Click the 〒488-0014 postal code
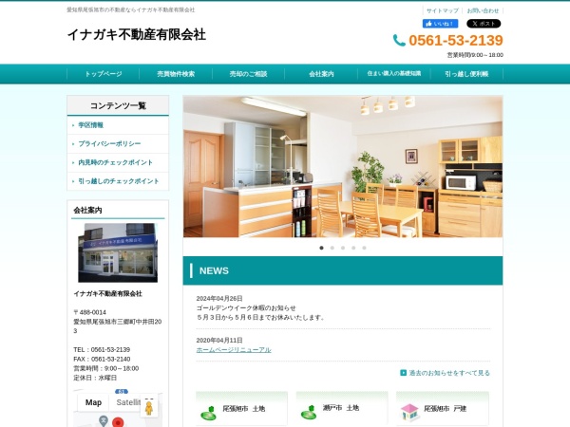Screen dimensions: 570x427 click(x=90, y=312)
